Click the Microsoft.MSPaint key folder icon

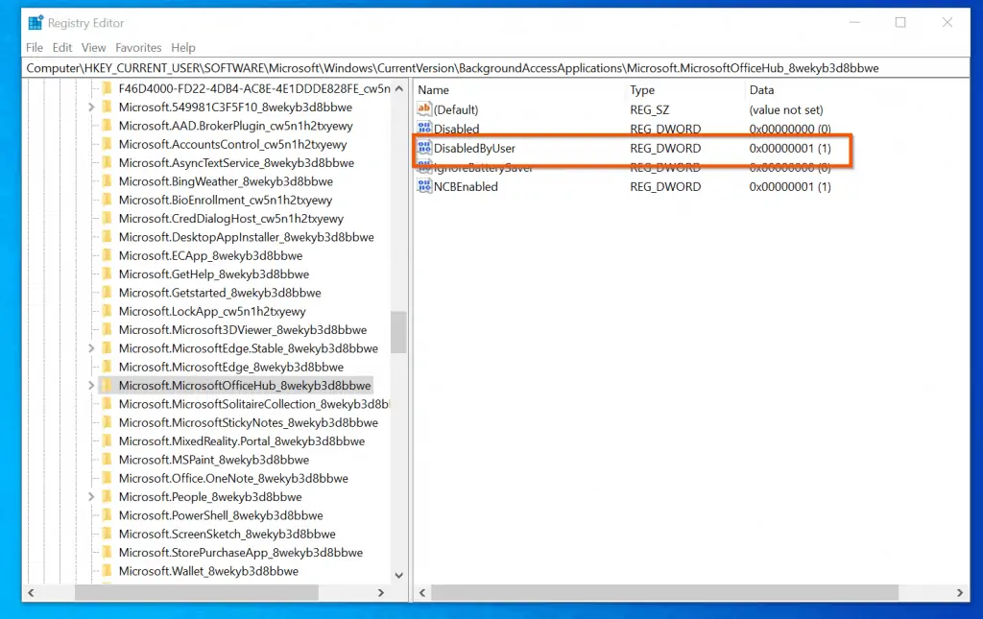point(106,459)
